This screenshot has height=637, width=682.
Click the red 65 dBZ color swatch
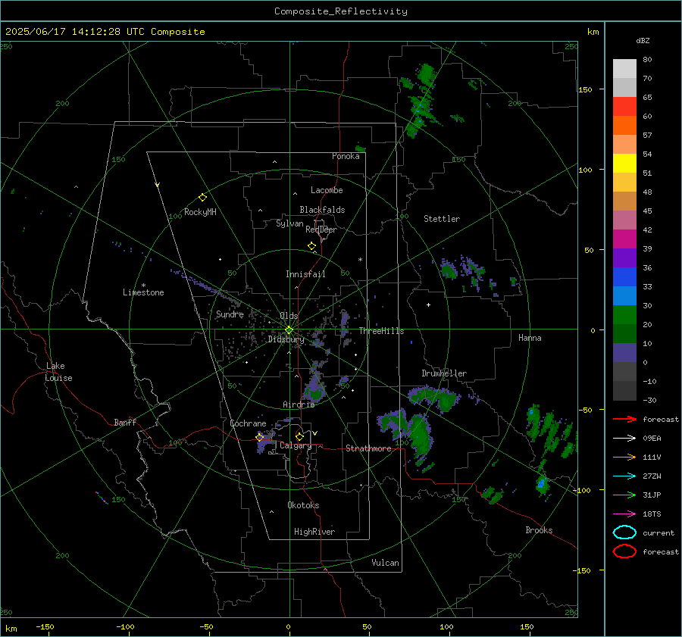624,106
